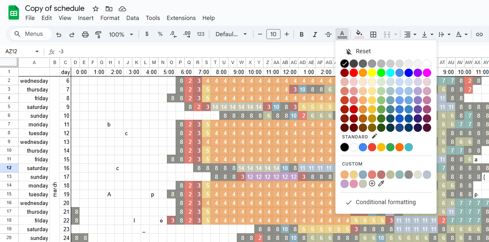Click Reset in the color picker
The width and height of the screenshot is (489, 242).
click(358, 52)
